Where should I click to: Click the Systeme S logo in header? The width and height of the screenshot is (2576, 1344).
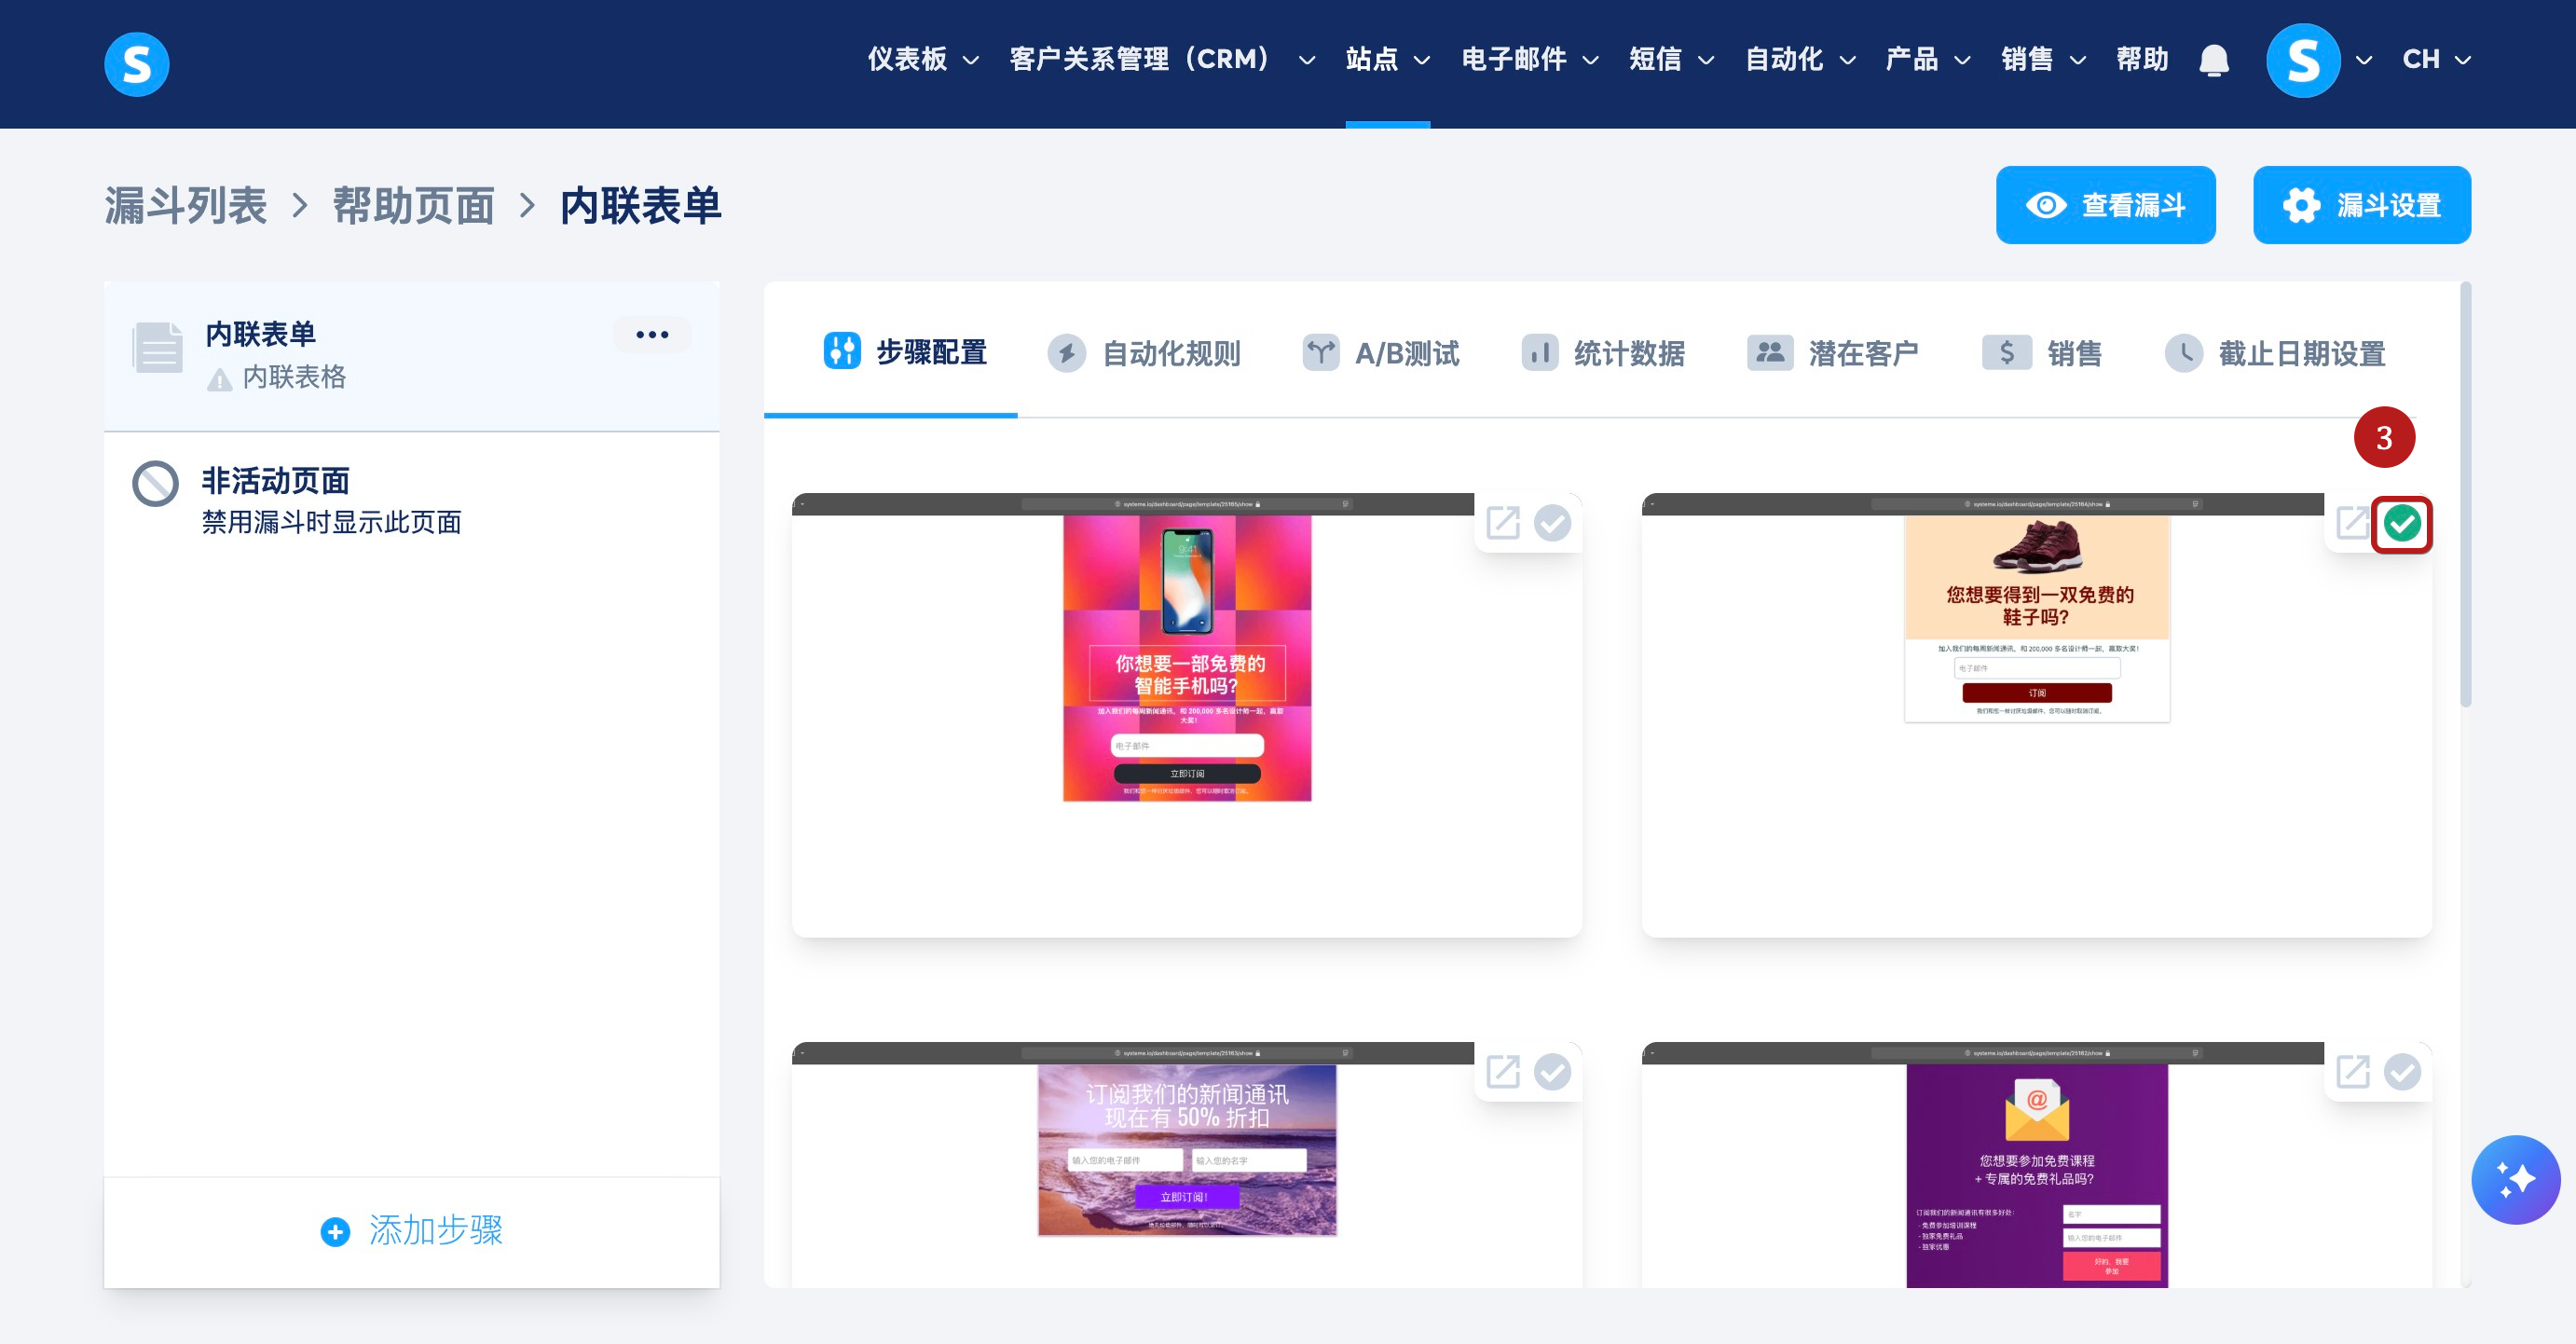pos(137,64)
